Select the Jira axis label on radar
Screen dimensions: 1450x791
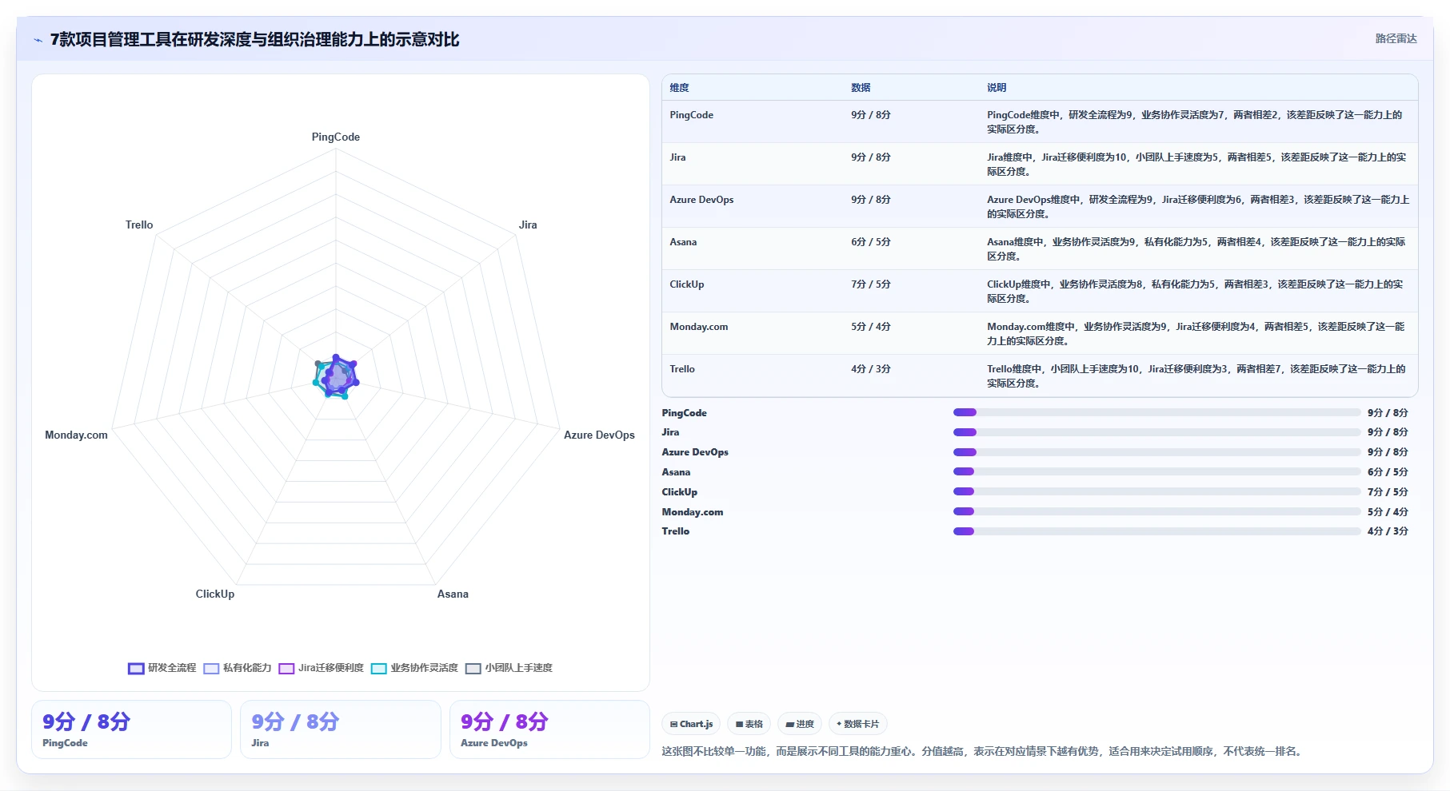tap(528, 225)
